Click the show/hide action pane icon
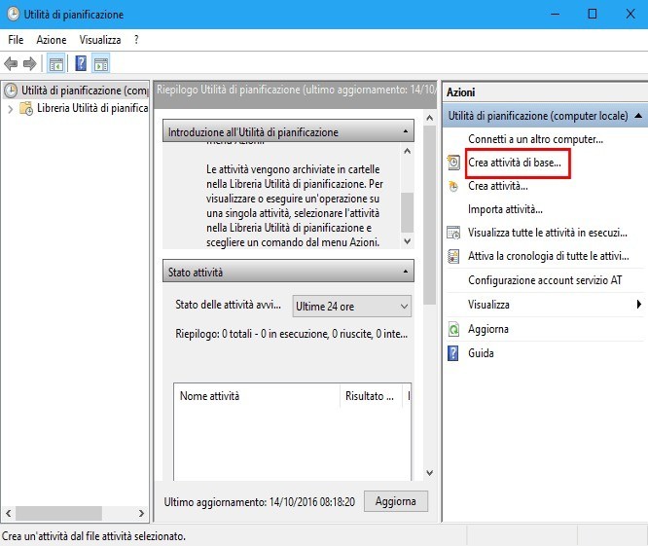Viewport: 648px width, 546px height. point(100,63)
